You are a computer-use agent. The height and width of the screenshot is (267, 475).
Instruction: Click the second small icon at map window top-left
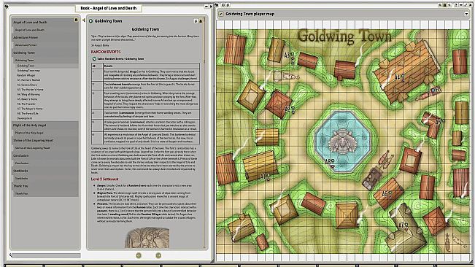point(223,5)
